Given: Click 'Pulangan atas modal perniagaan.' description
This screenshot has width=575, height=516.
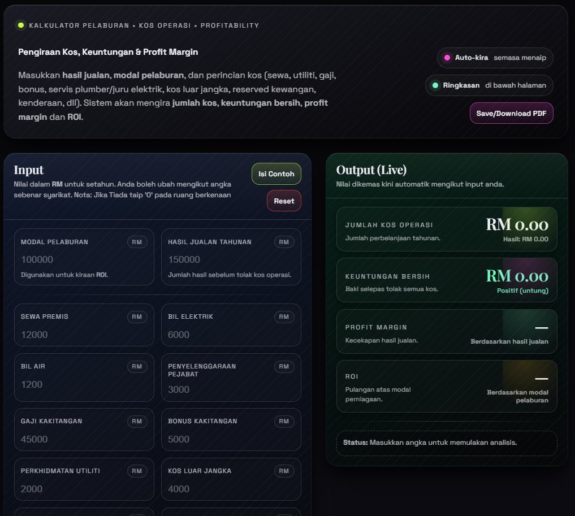Looking at the screenshot, I should 378,394.
